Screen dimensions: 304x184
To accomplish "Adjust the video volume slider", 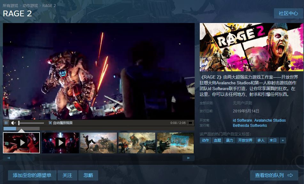I will click(x=31, y=123).
